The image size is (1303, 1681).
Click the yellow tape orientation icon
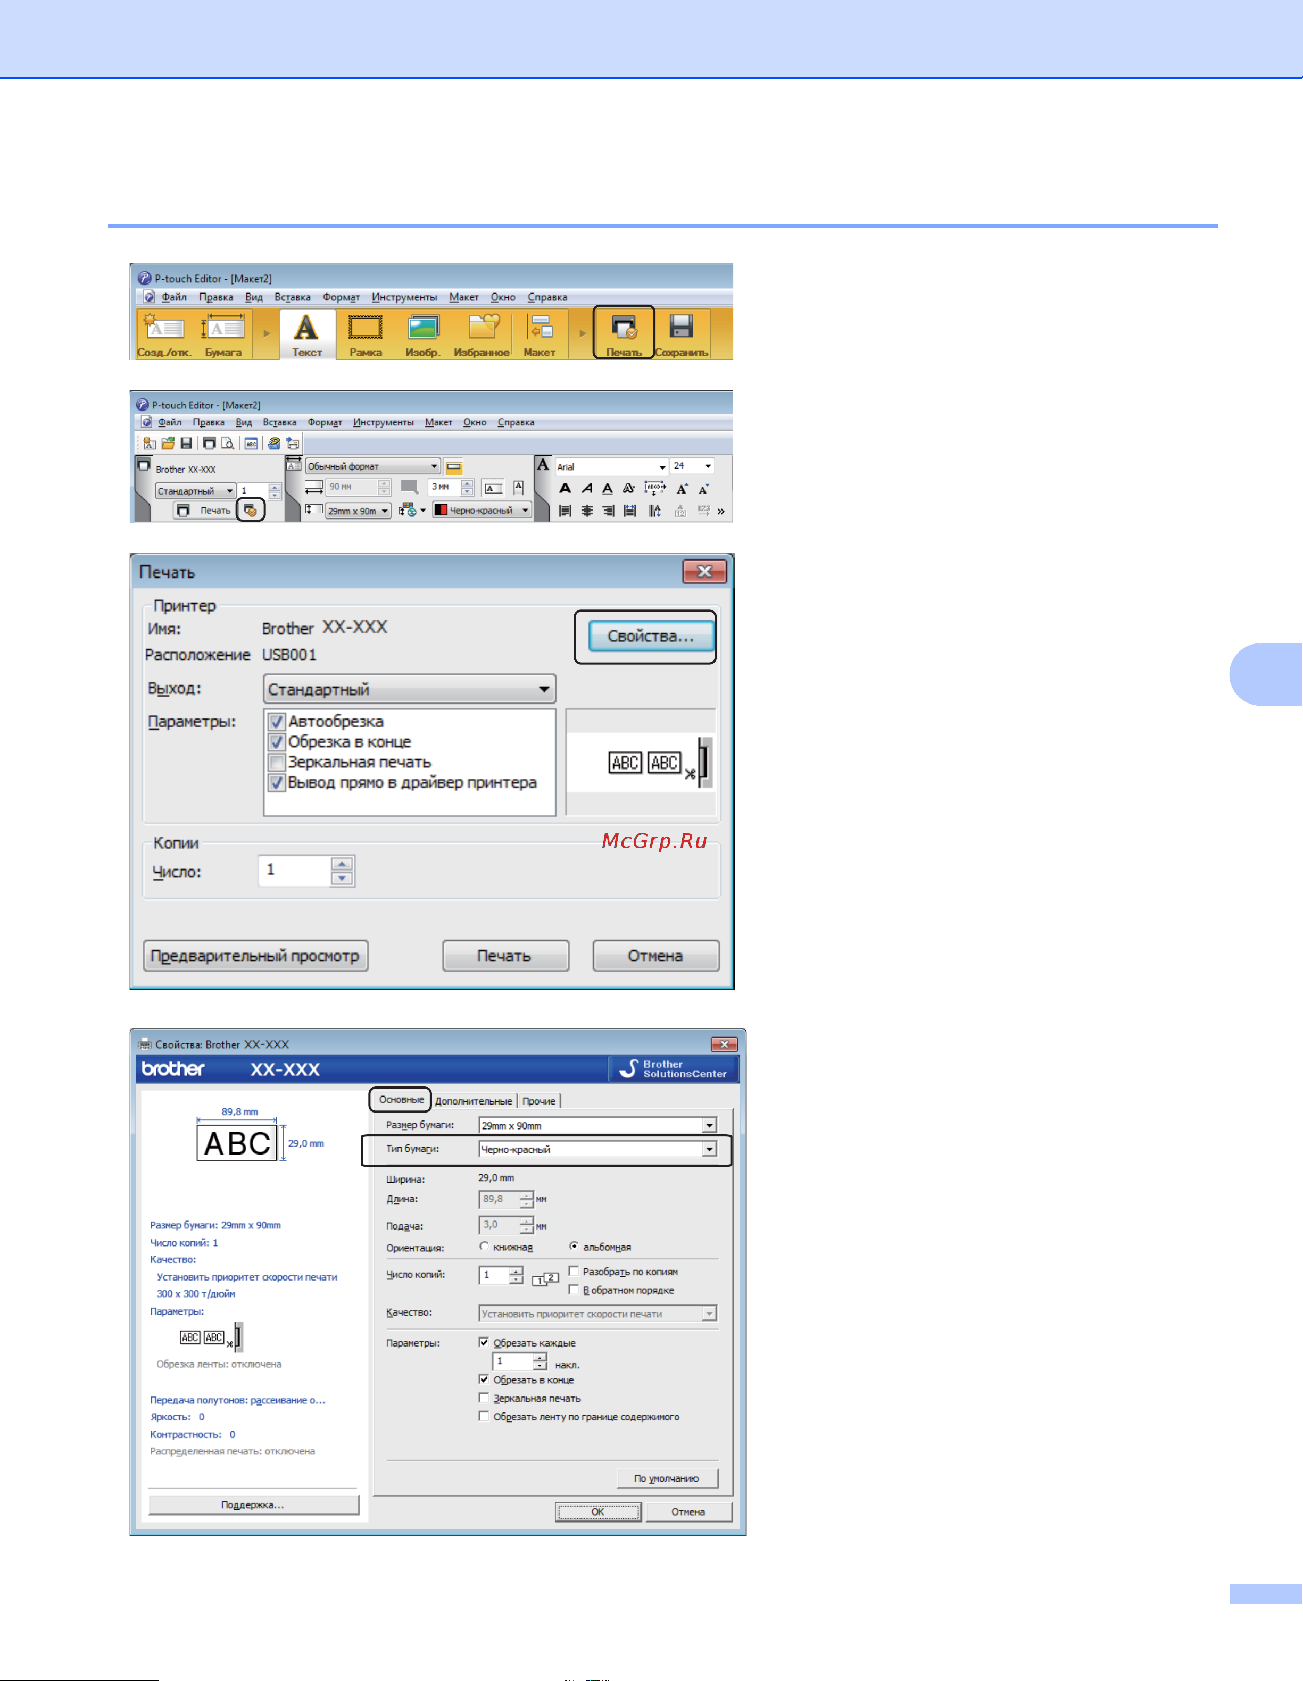point(454,467)
